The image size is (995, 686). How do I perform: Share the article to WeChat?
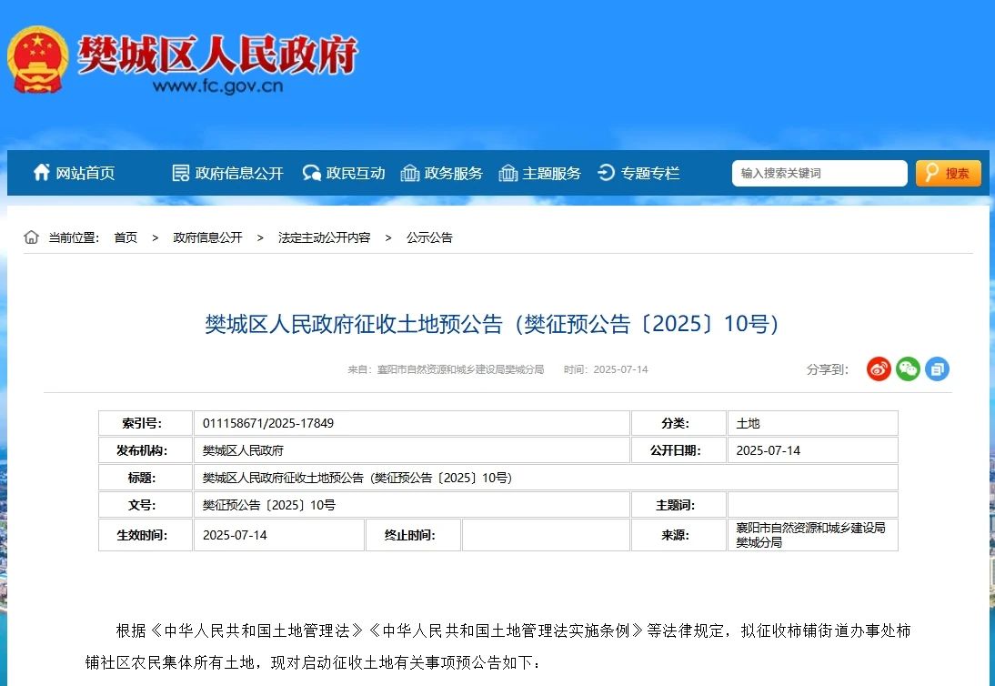908,368
